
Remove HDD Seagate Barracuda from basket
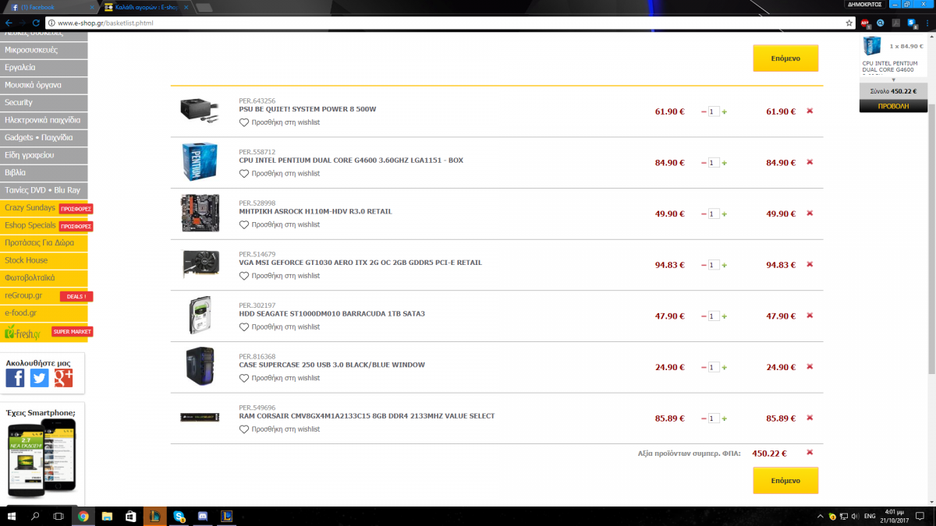(810, 316)
